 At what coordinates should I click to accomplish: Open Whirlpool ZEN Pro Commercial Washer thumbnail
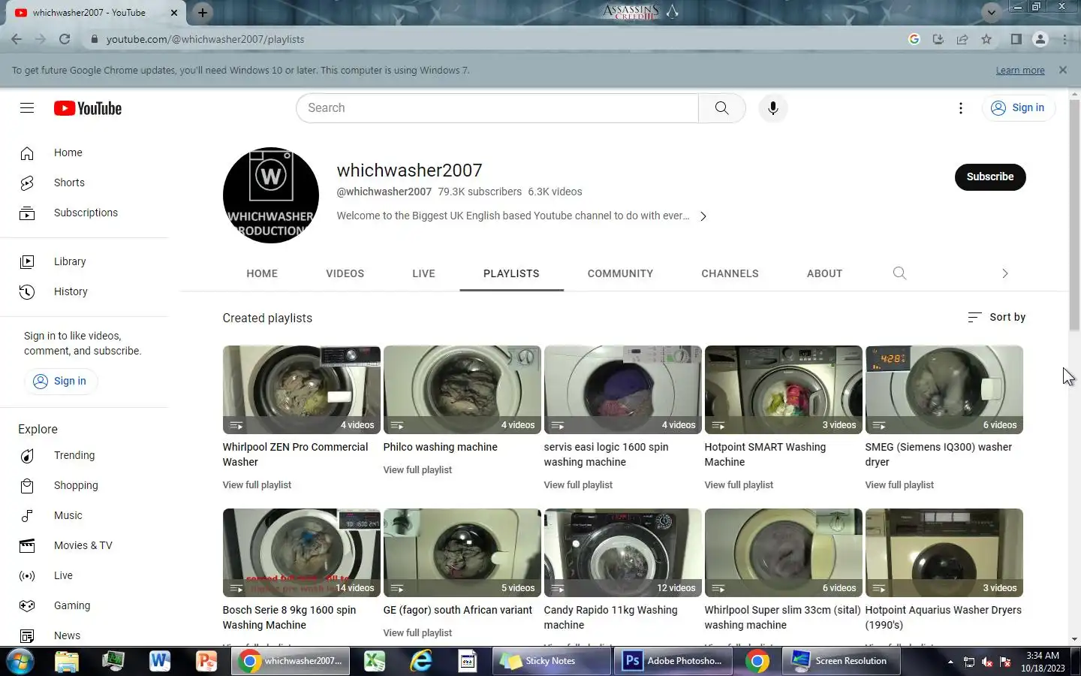click(302, 390)
